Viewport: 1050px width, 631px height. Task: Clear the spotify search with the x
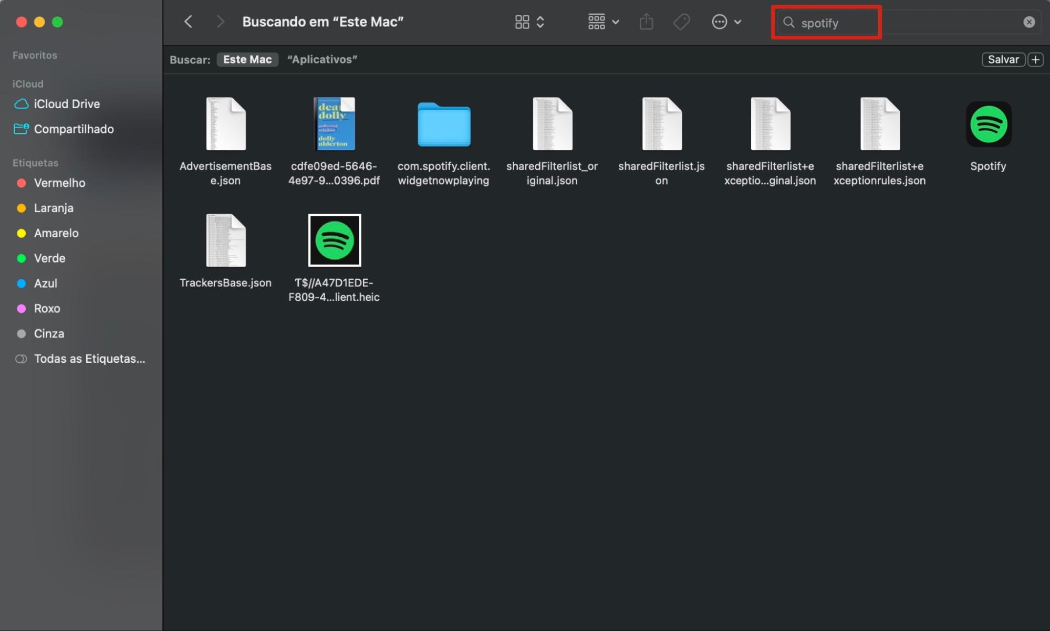click(1028, 22)
